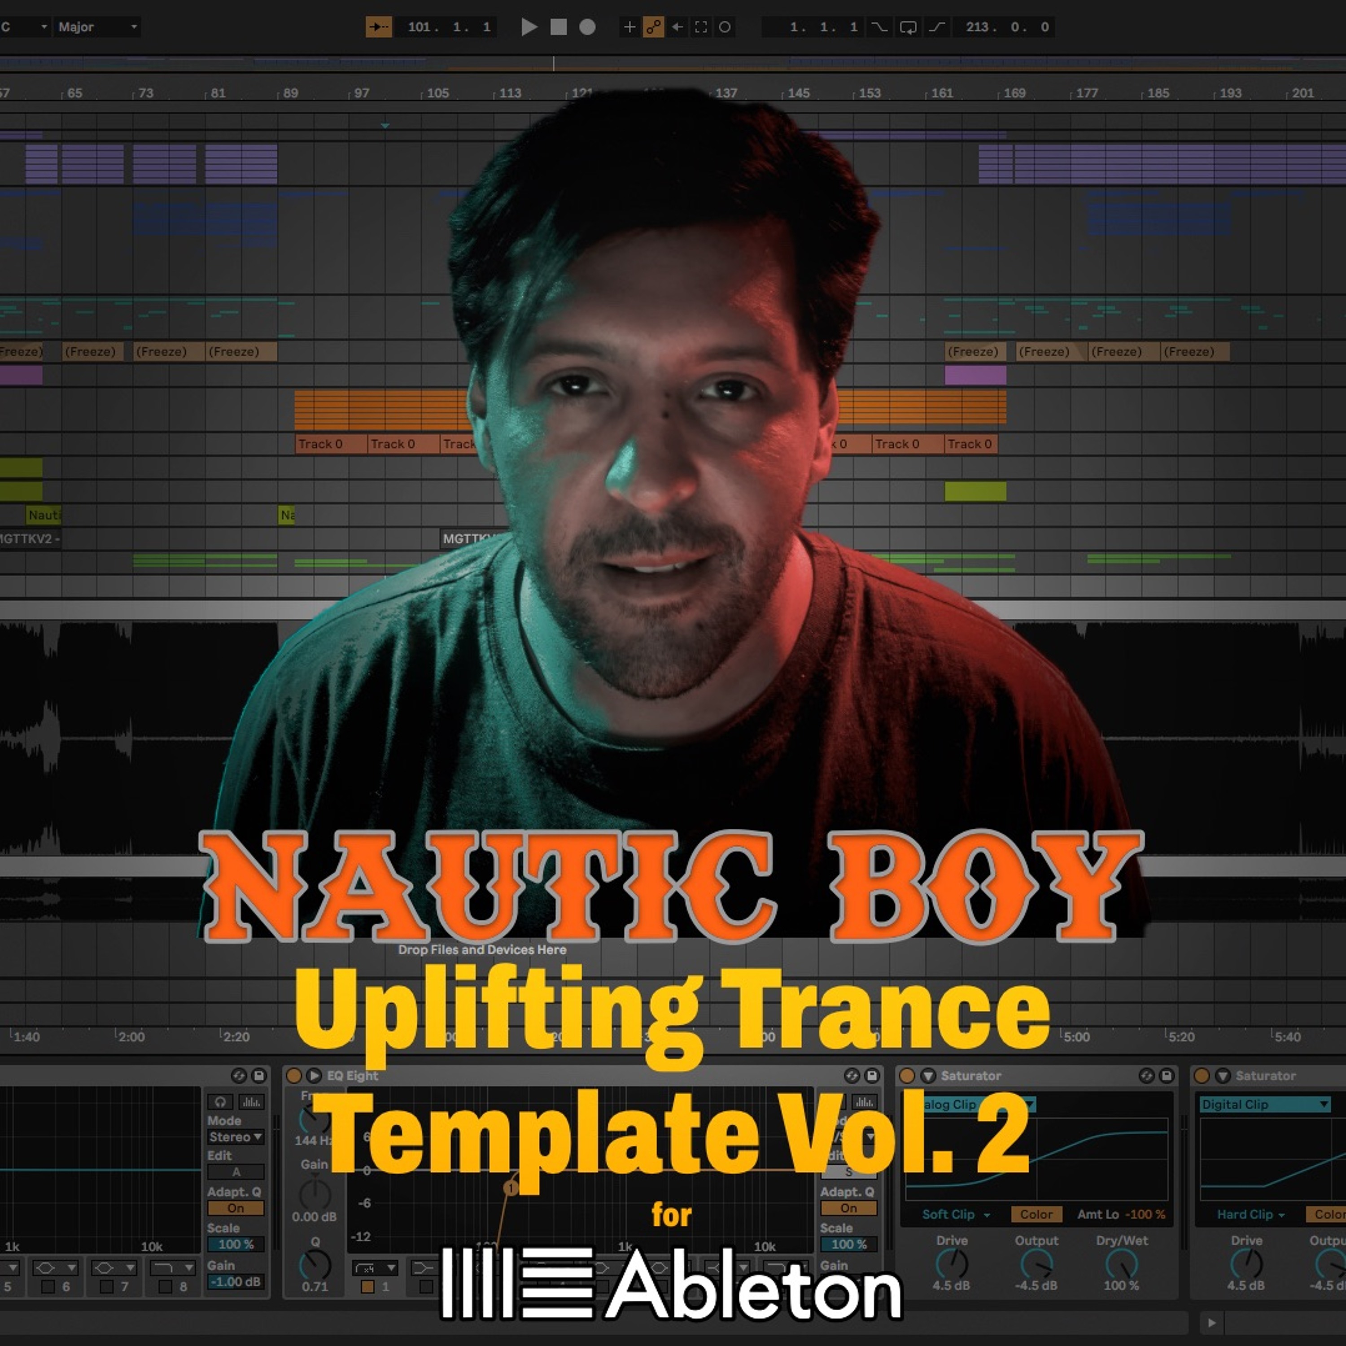The image size is (1346, 1346).
Task: Toggle the EQ Eight device activator
Action: click(294, 1076)
